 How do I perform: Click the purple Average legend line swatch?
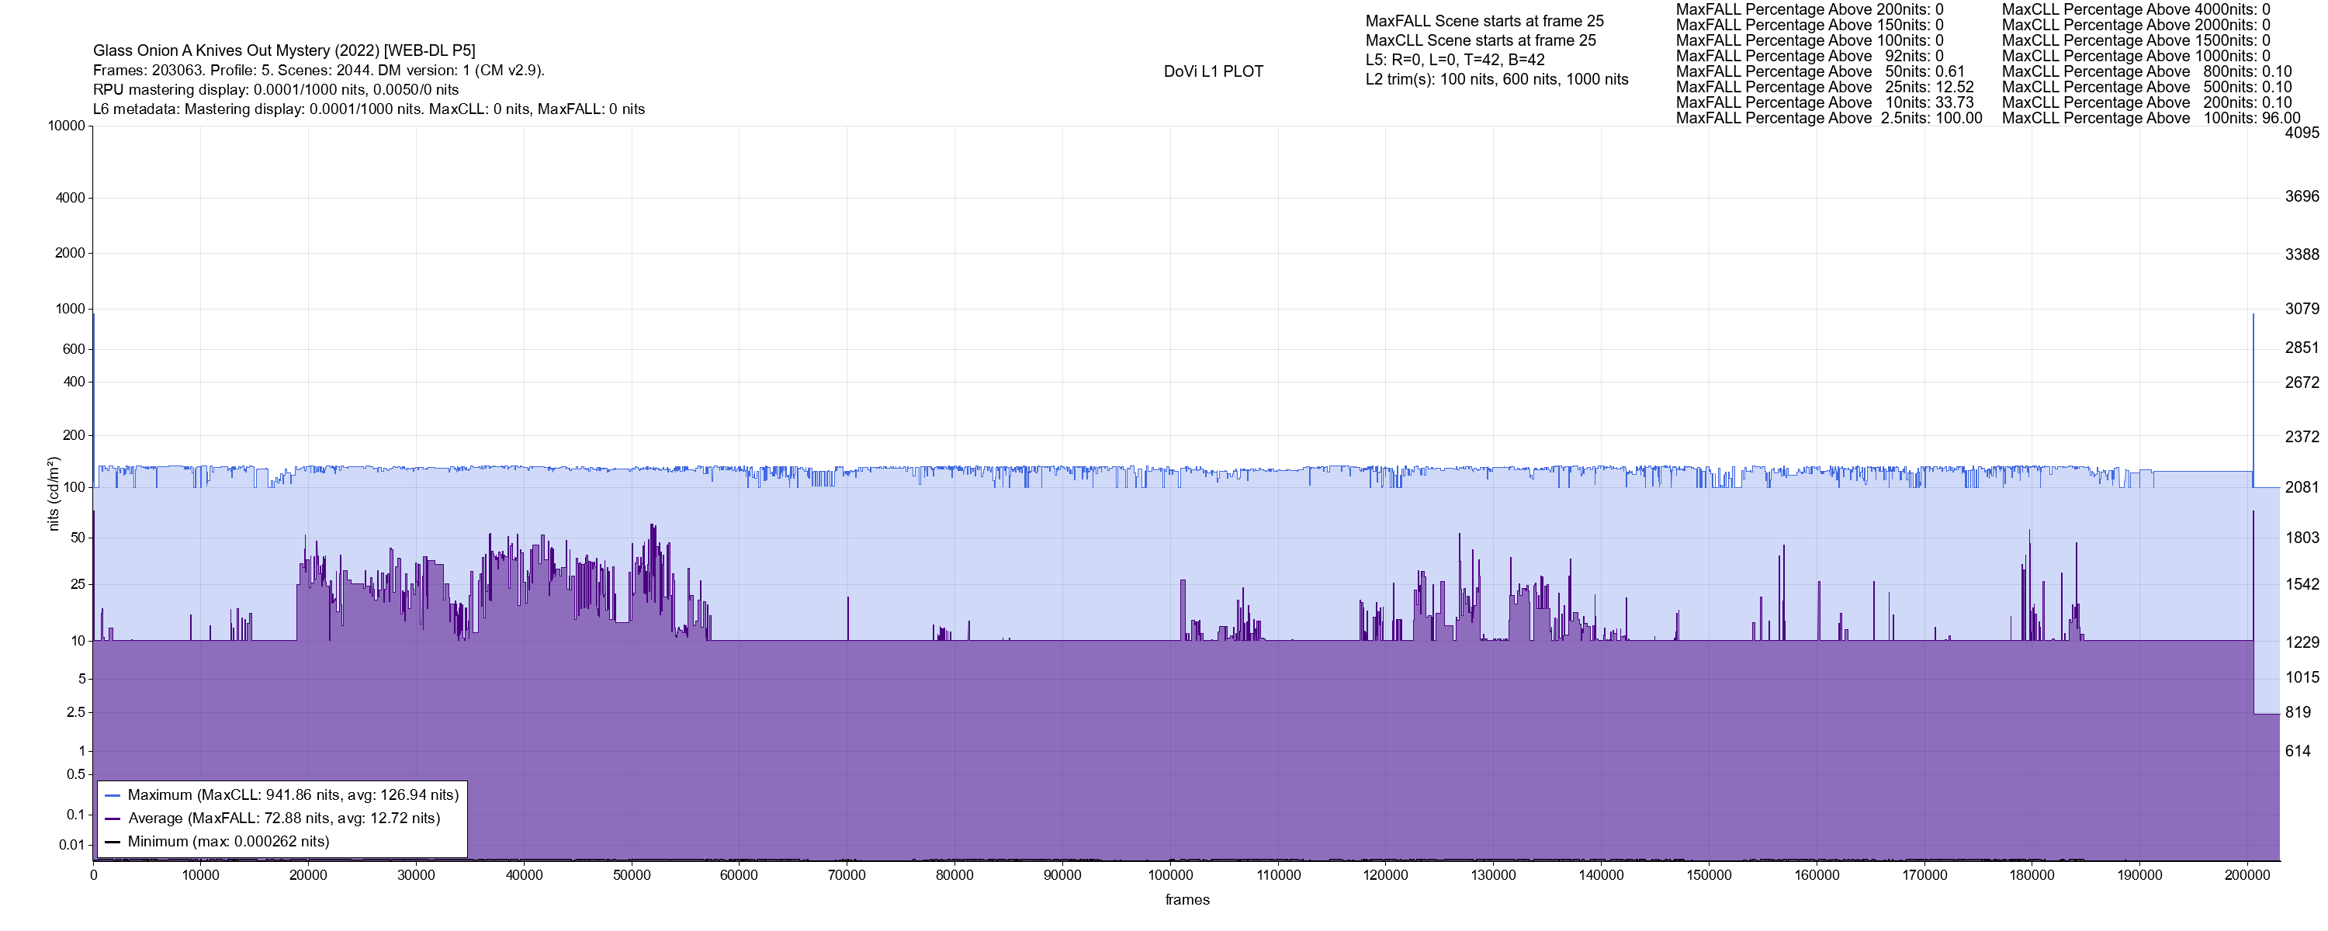(x=113, y=819)
